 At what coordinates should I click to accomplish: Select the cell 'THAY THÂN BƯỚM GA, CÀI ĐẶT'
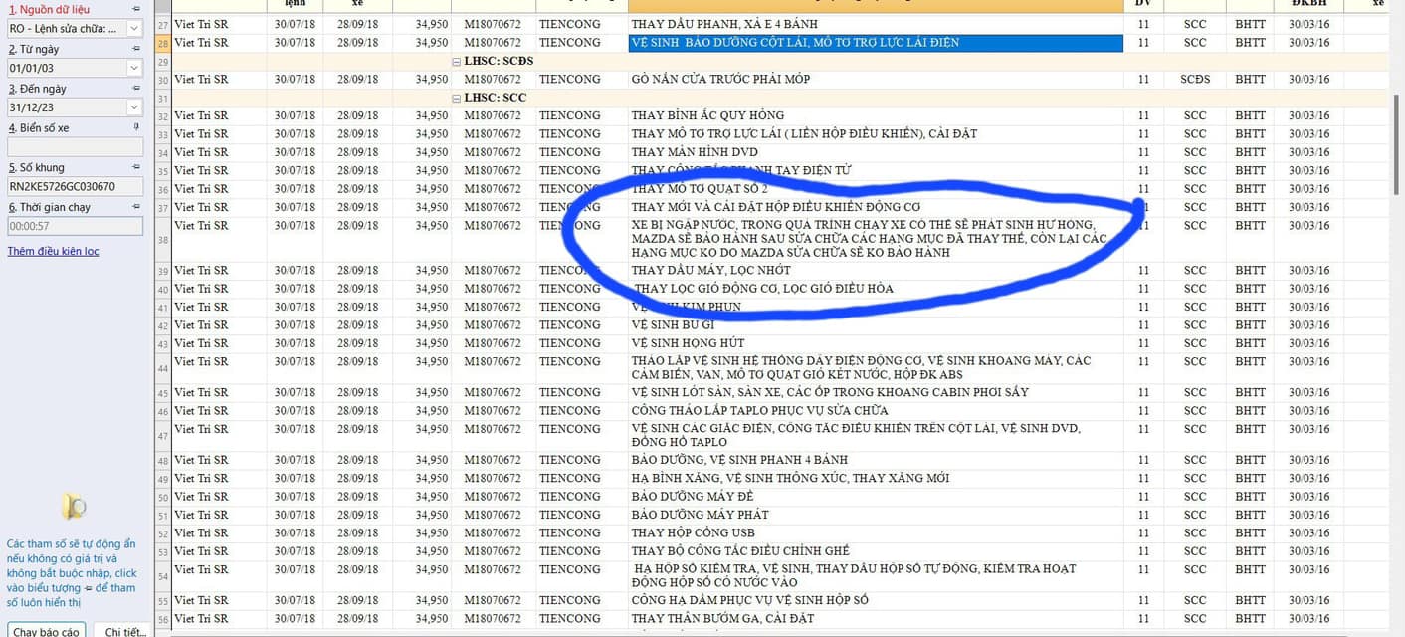(876, 618)
